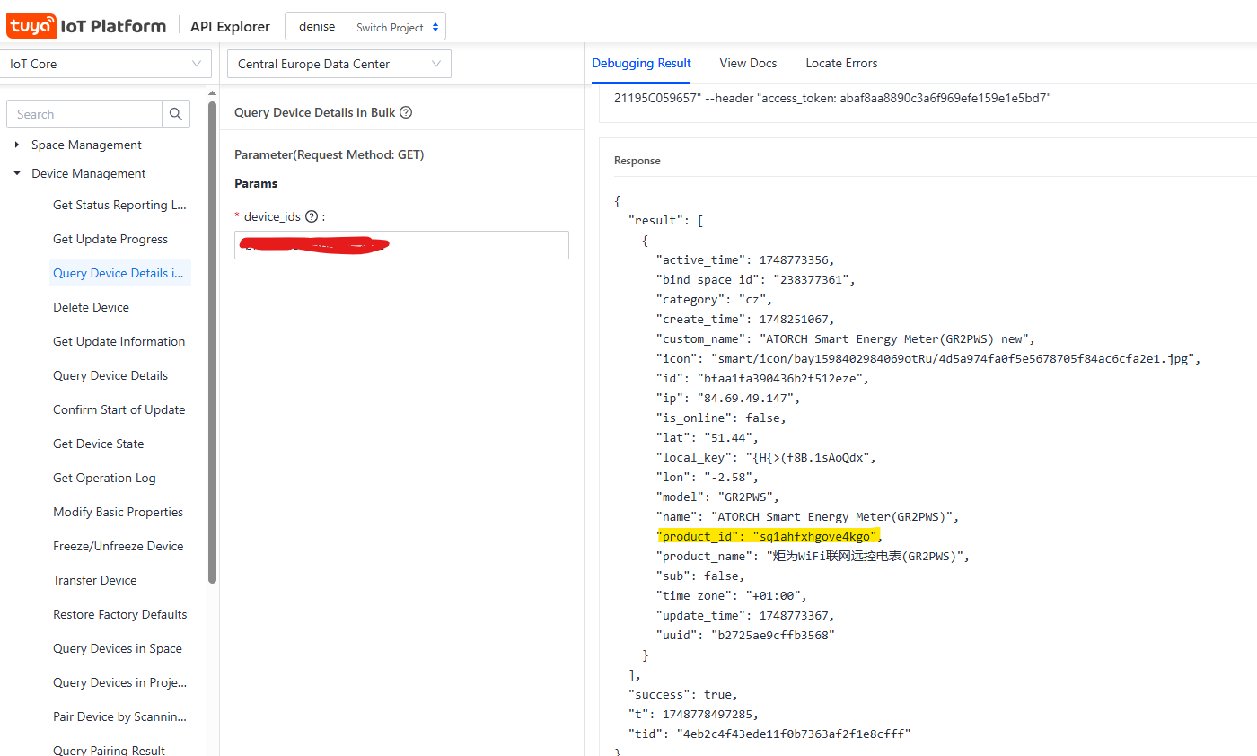Viewport: 1257px width, 756px height.
Task: Switch to the View Docs tab
Action: (748, 63)
